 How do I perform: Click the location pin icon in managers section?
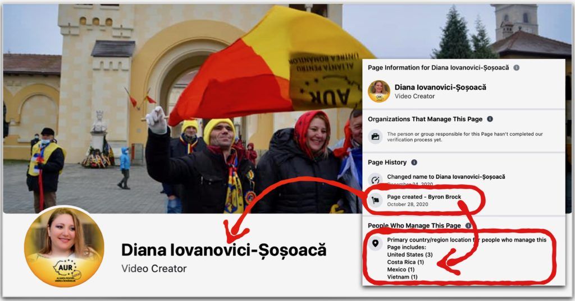pyautogui.click(x=375, y=243)
